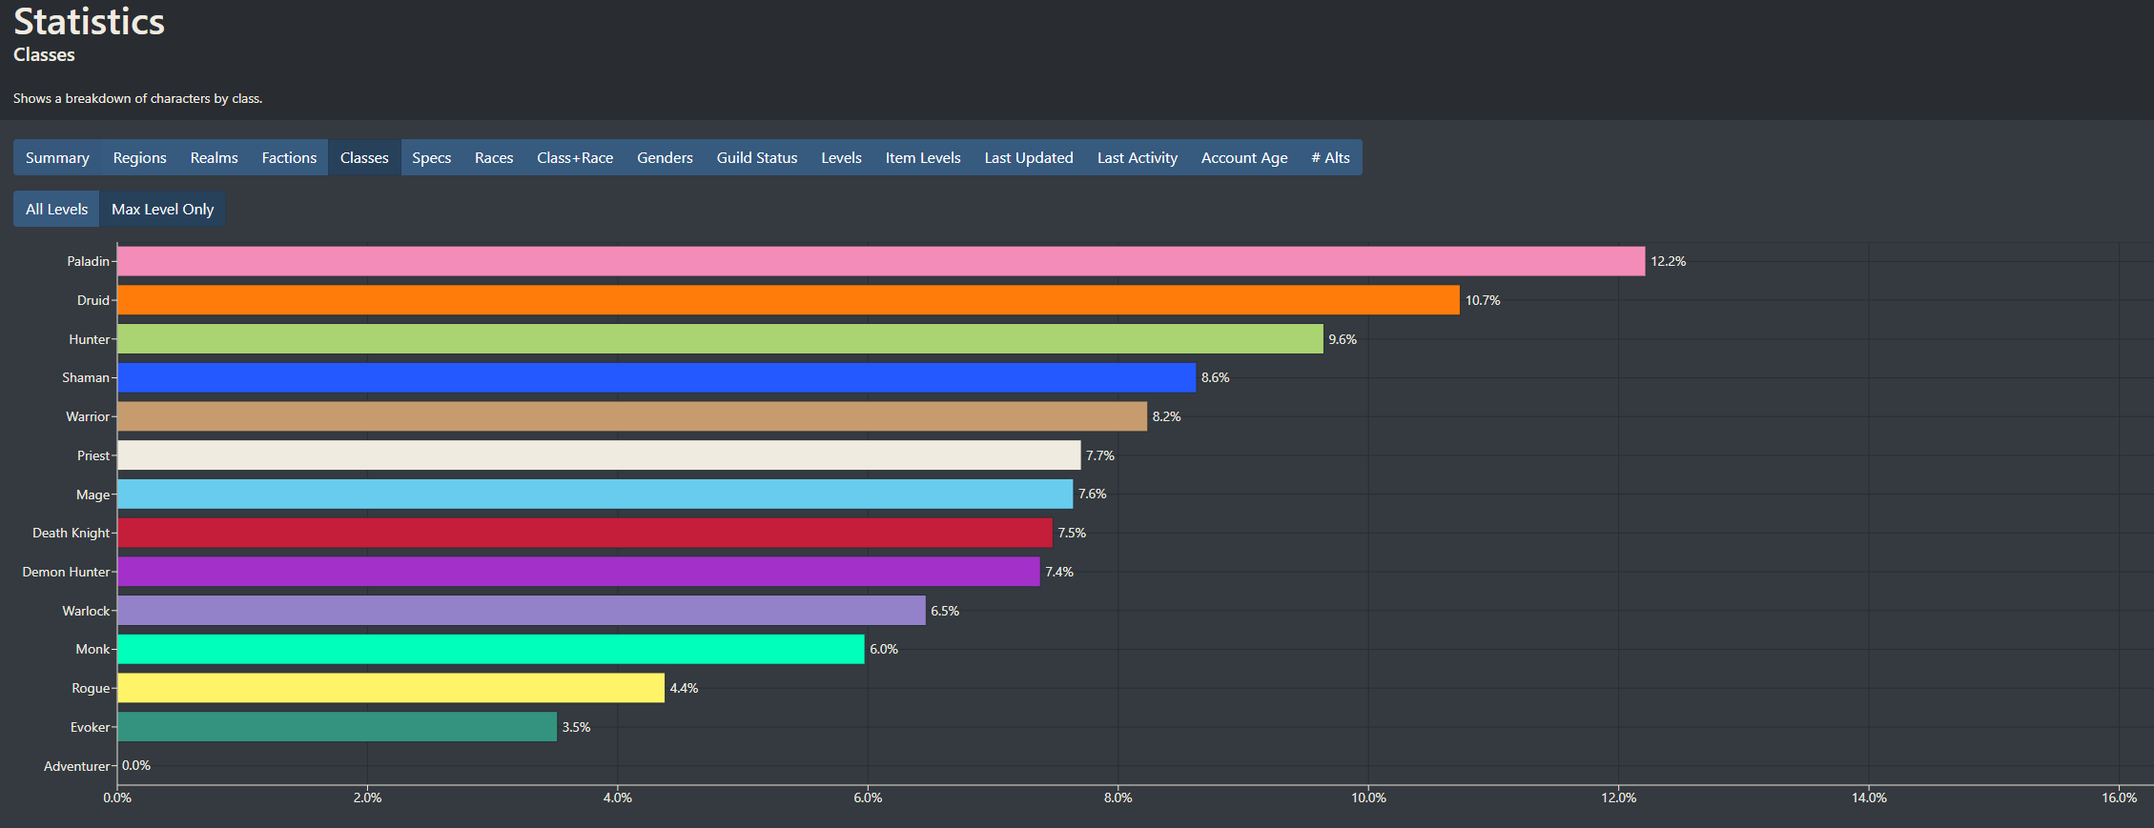Click the Druid axis label
The image size is (2154, 828).
pos(93,300)
